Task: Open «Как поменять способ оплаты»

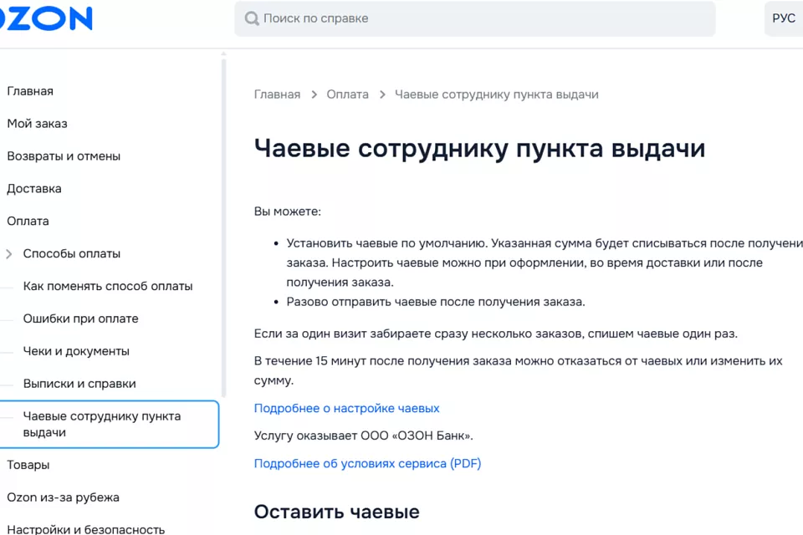Action: (x=108, y=286)
